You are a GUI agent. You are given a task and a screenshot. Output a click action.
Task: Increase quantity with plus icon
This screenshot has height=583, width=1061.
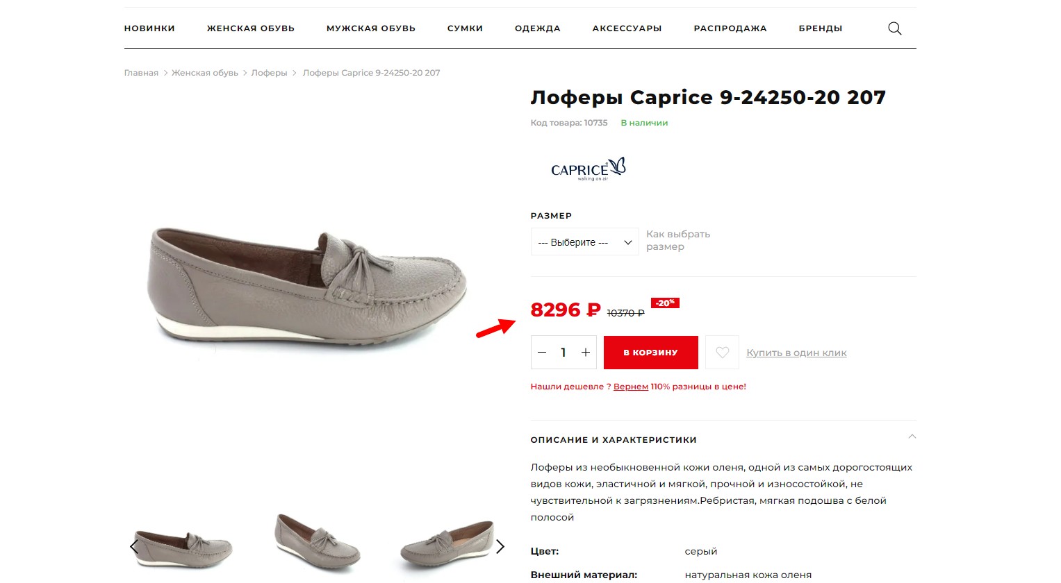[586, 353]
